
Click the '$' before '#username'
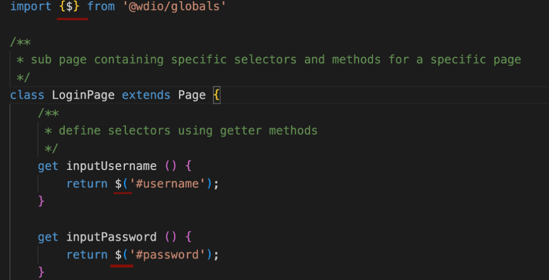118,183
